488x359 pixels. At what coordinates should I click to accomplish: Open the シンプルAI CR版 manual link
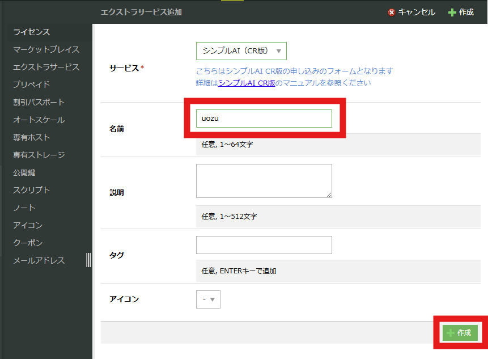point(247,83)
